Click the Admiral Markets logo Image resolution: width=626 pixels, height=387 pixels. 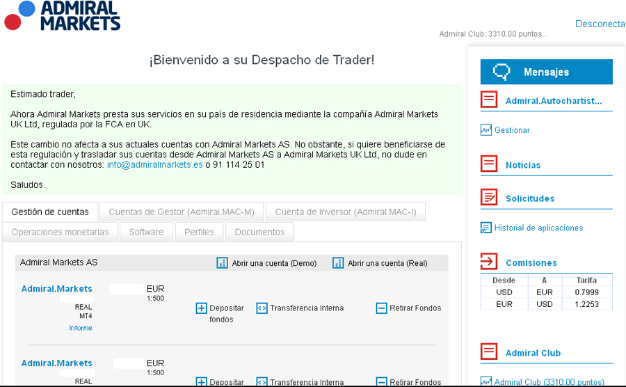tap(61, 16)
